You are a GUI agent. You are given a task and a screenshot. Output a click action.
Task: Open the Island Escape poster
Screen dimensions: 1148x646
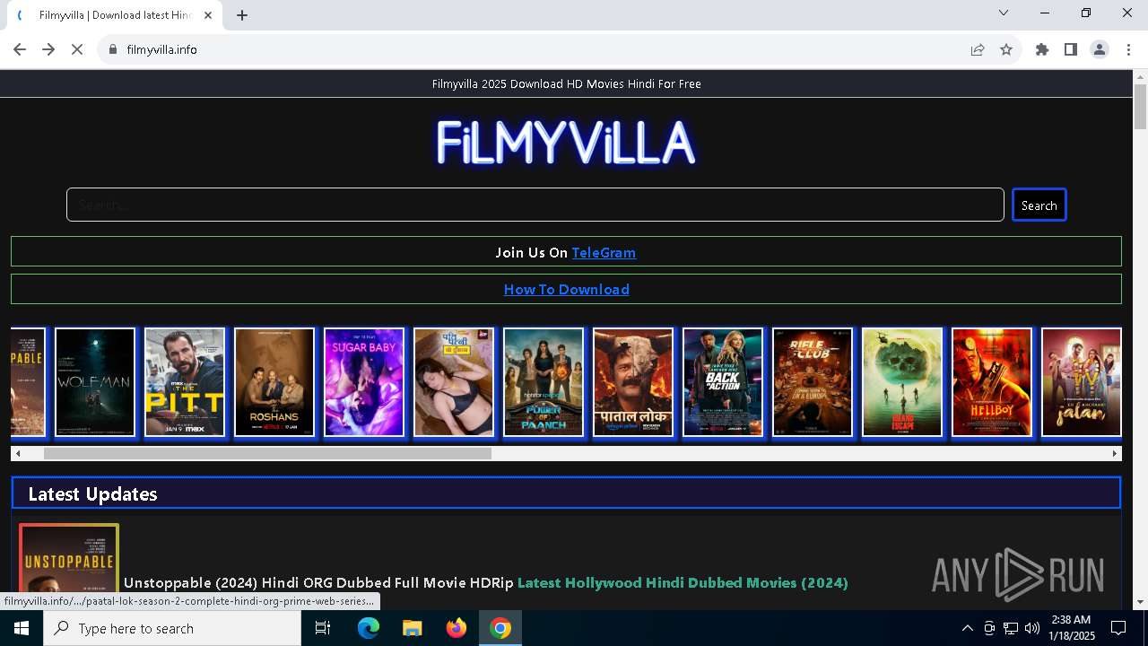tap(902, 382)
